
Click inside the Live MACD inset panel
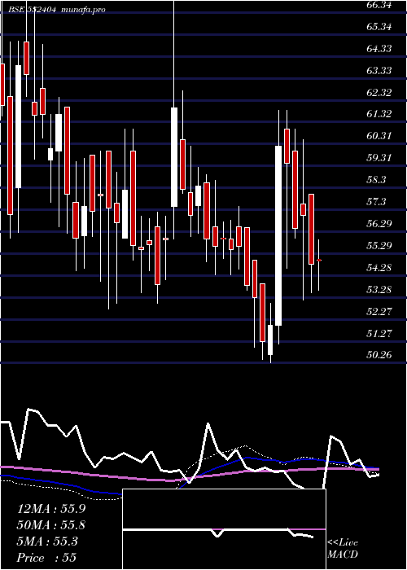click(x=224, y=529)
